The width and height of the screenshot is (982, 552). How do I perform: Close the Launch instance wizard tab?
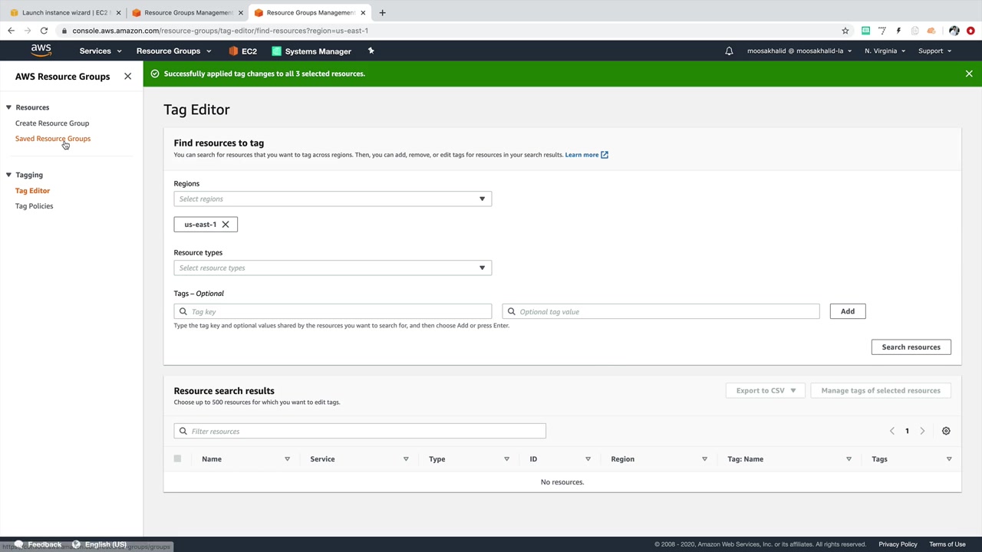click(118, 12)
